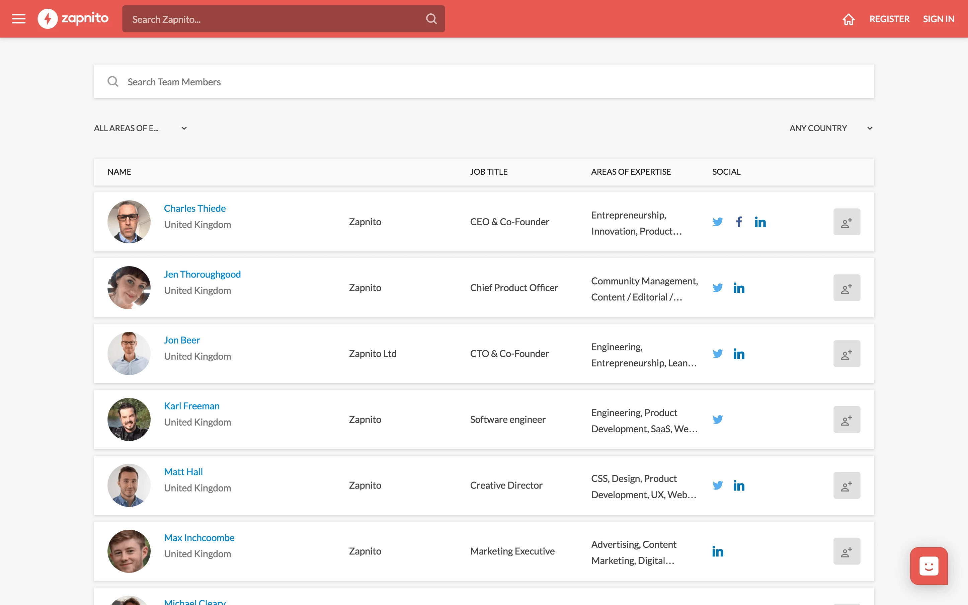Go to the home icon
The image size is (968, 605).
(849, 19)
